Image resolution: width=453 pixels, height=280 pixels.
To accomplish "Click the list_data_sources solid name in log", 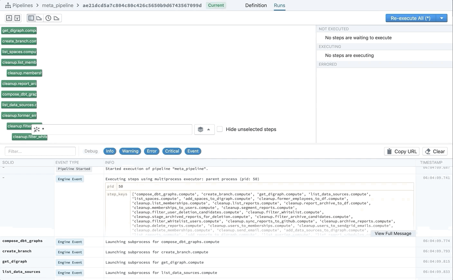I will tap(21, 272).
